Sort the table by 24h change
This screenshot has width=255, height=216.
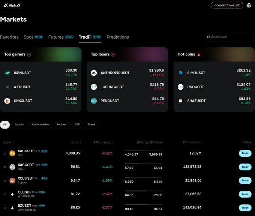(x=103, y=142)
